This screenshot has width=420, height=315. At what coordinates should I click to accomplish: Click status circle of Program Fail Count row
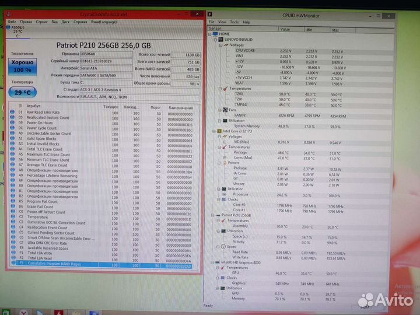[x=13, y=201]
